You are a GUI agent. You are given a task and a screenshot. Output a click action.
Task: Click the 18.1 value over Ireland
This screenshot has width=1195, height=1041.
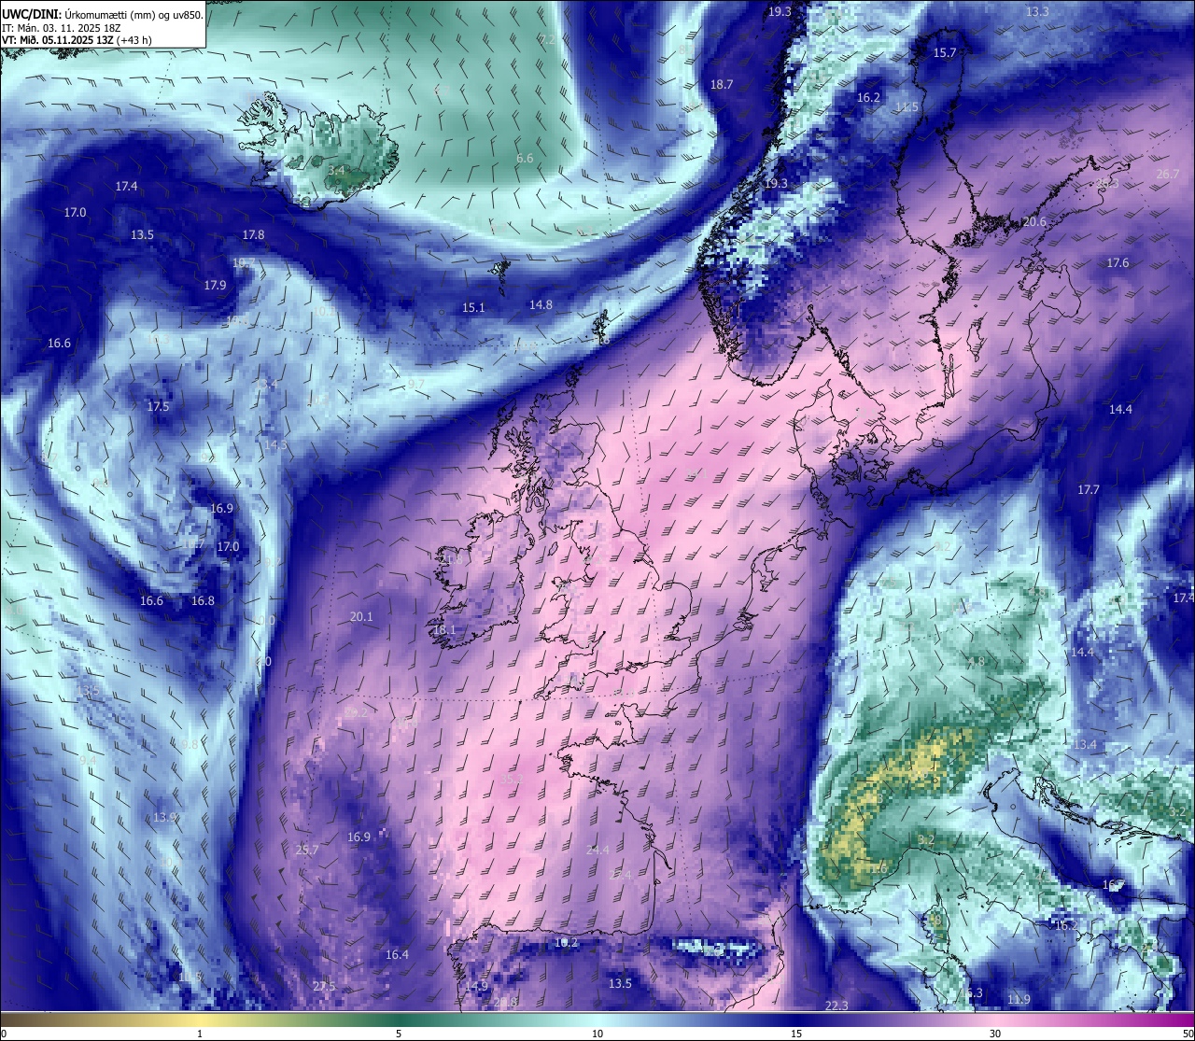444,630
